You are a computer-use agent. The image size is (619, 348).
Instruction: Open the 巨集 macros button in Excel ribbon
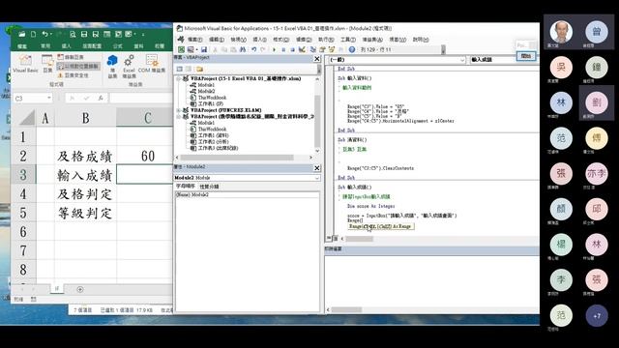[x=47, y=64]
